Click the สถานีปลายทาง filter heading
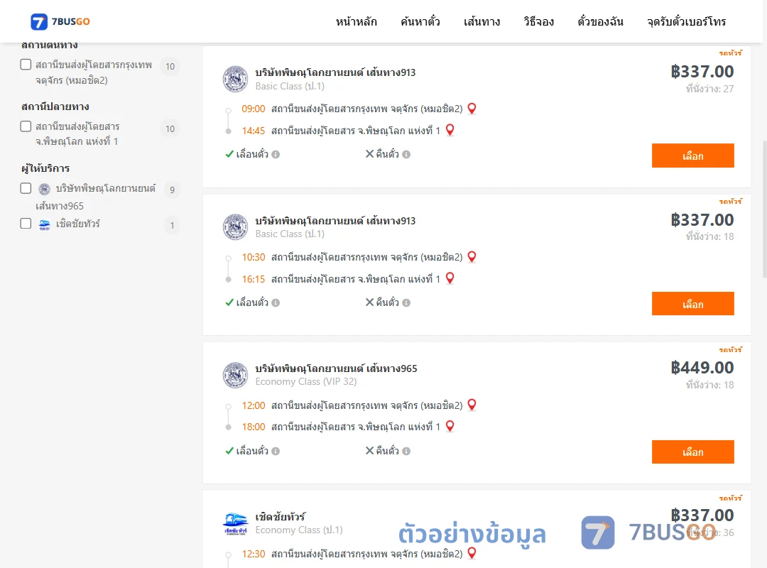767x568 pixels. [55, 106]
